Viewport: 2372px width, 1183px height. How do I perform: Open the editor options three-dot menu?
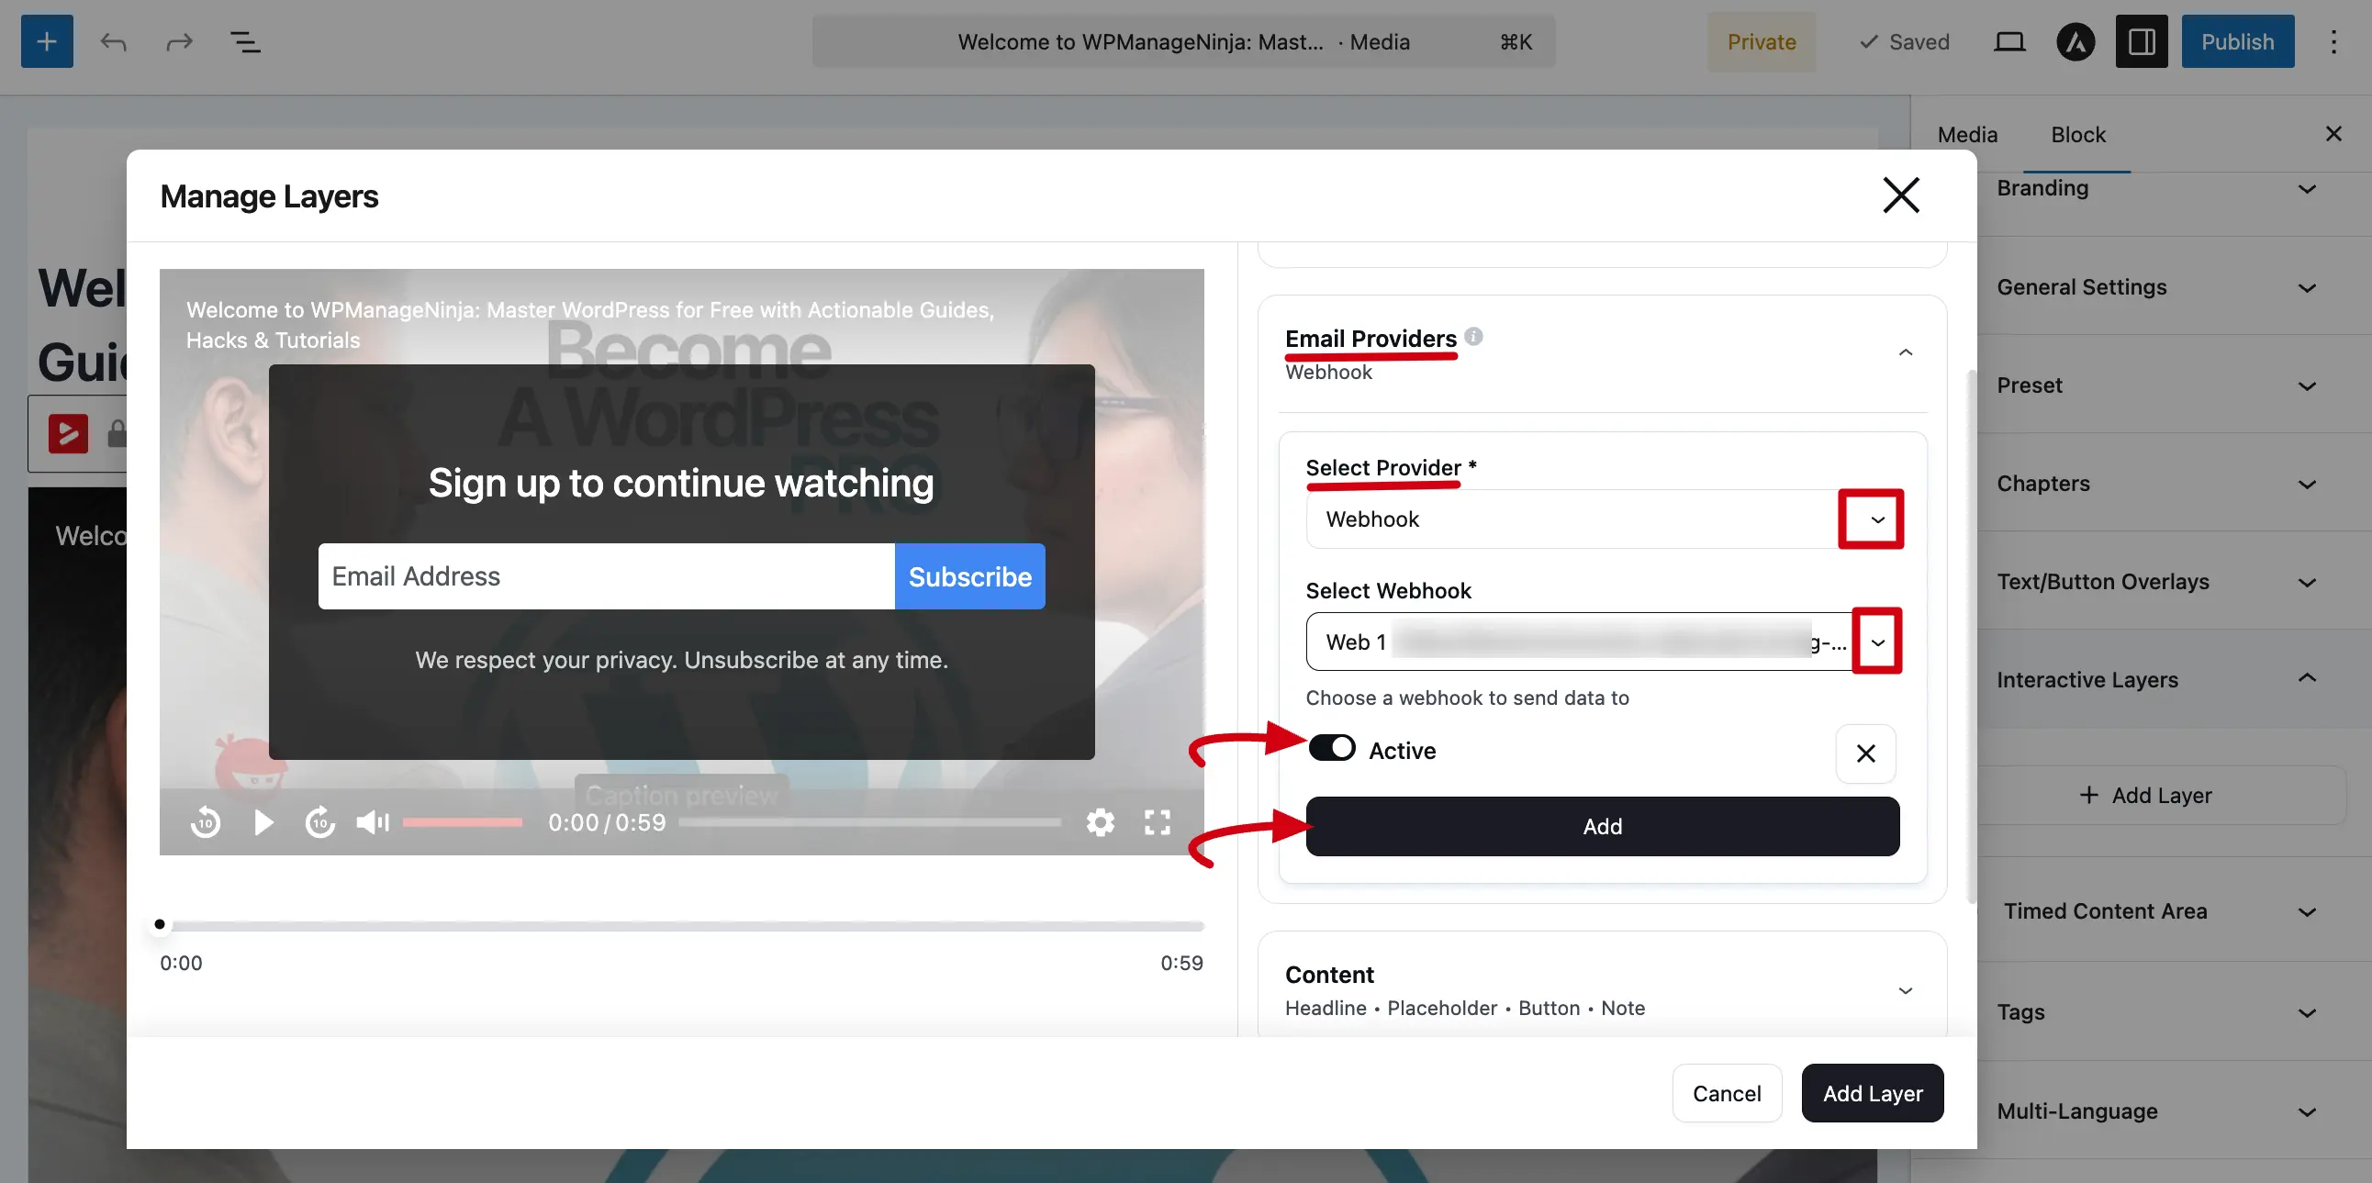[2333, 41]
